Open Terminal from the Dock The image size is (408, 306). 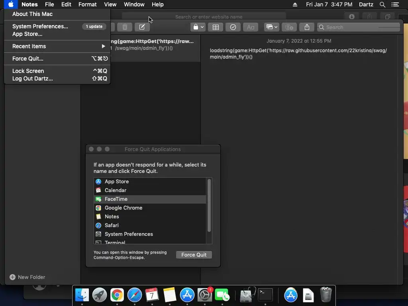pos(265,295)
